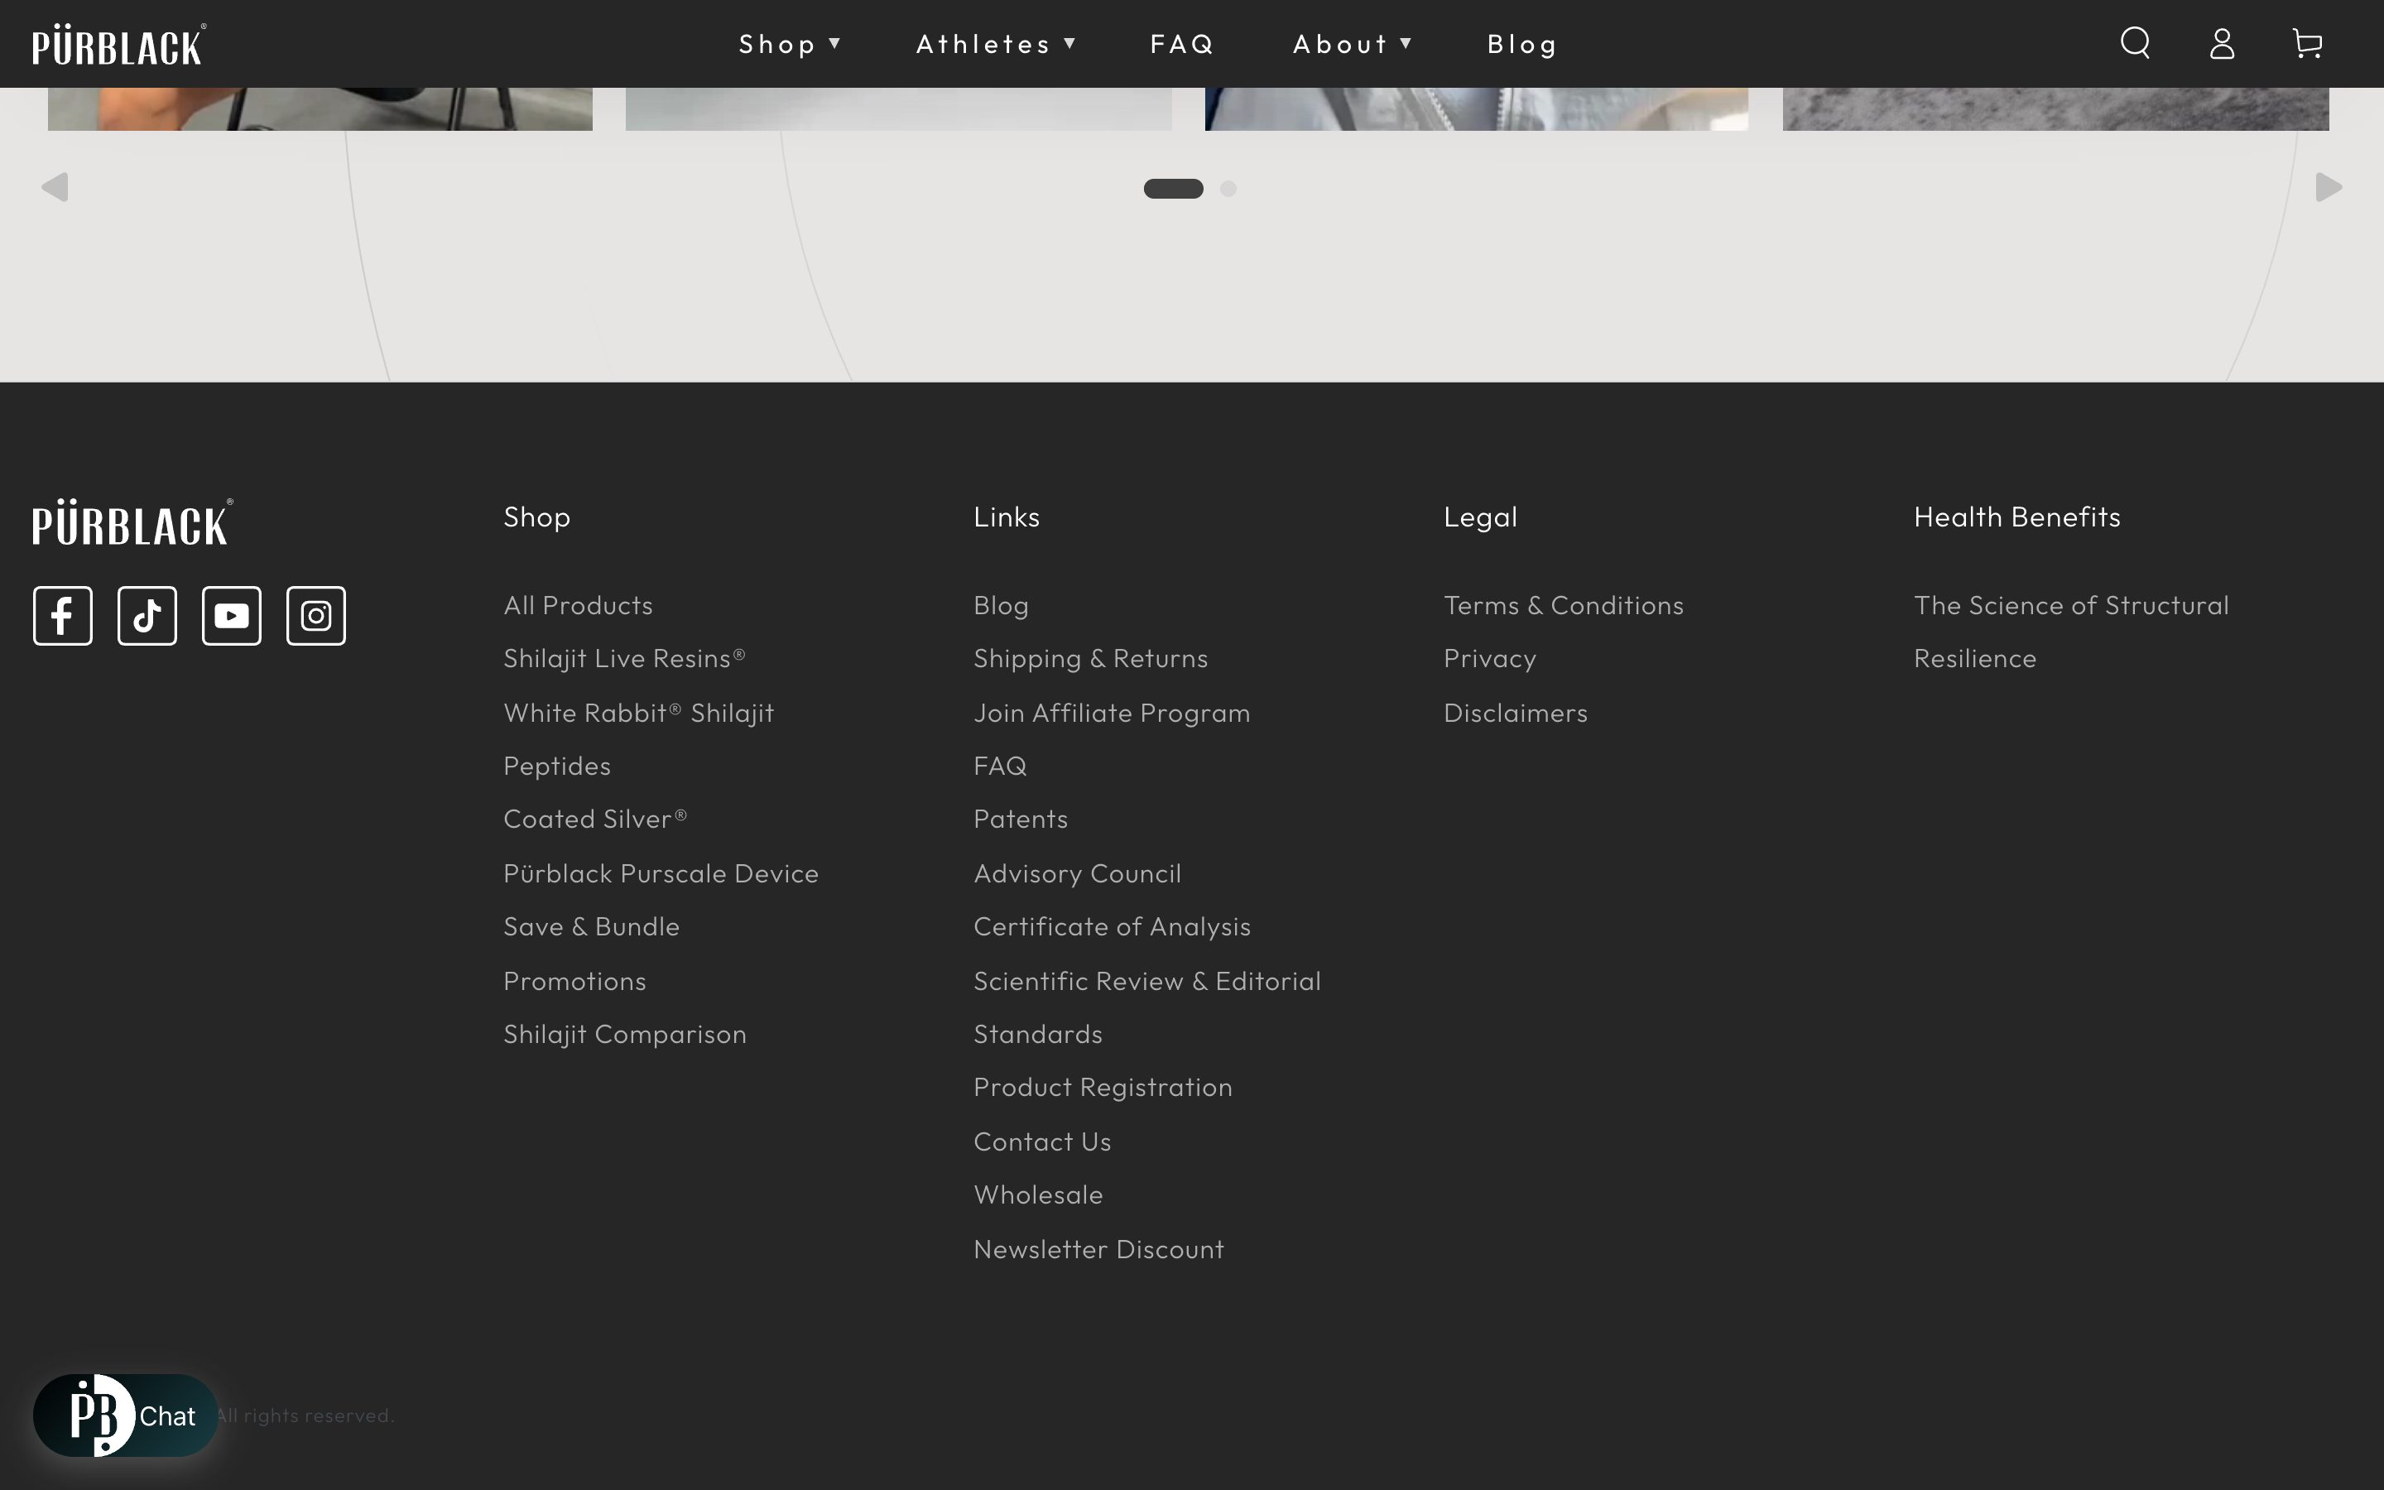Open Disclaimers legal link

(1515, 713)
